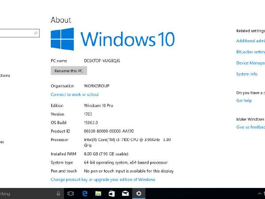Open BitLocker settings link

coord(250,52)
